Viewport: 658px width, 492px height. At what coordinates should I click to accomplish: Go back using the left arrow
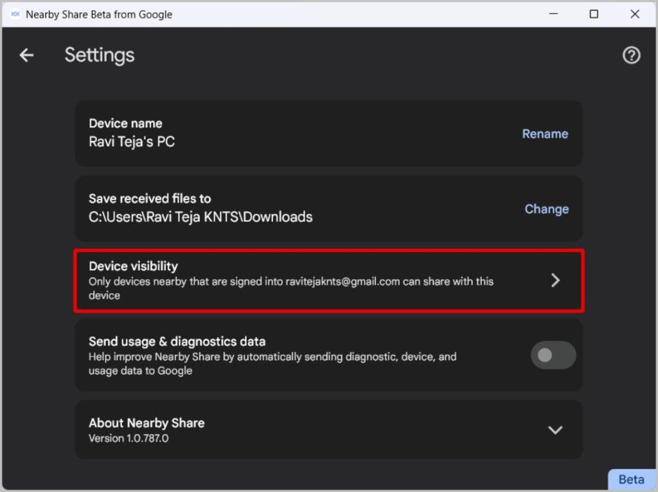26,55
